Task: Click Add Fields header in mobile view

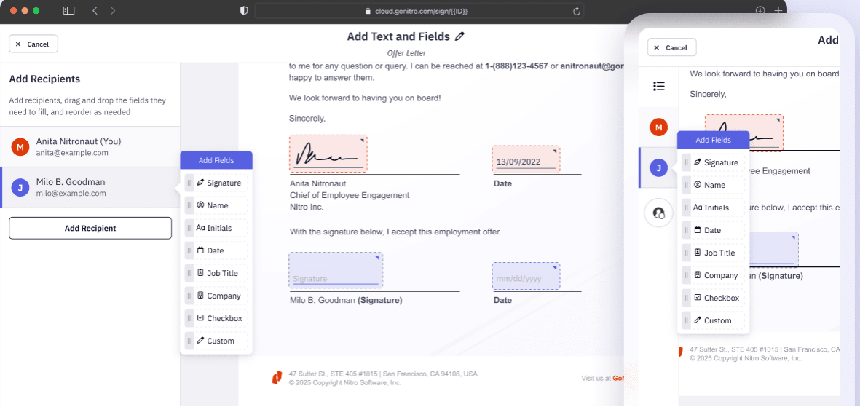Action: tap(713, 140)
